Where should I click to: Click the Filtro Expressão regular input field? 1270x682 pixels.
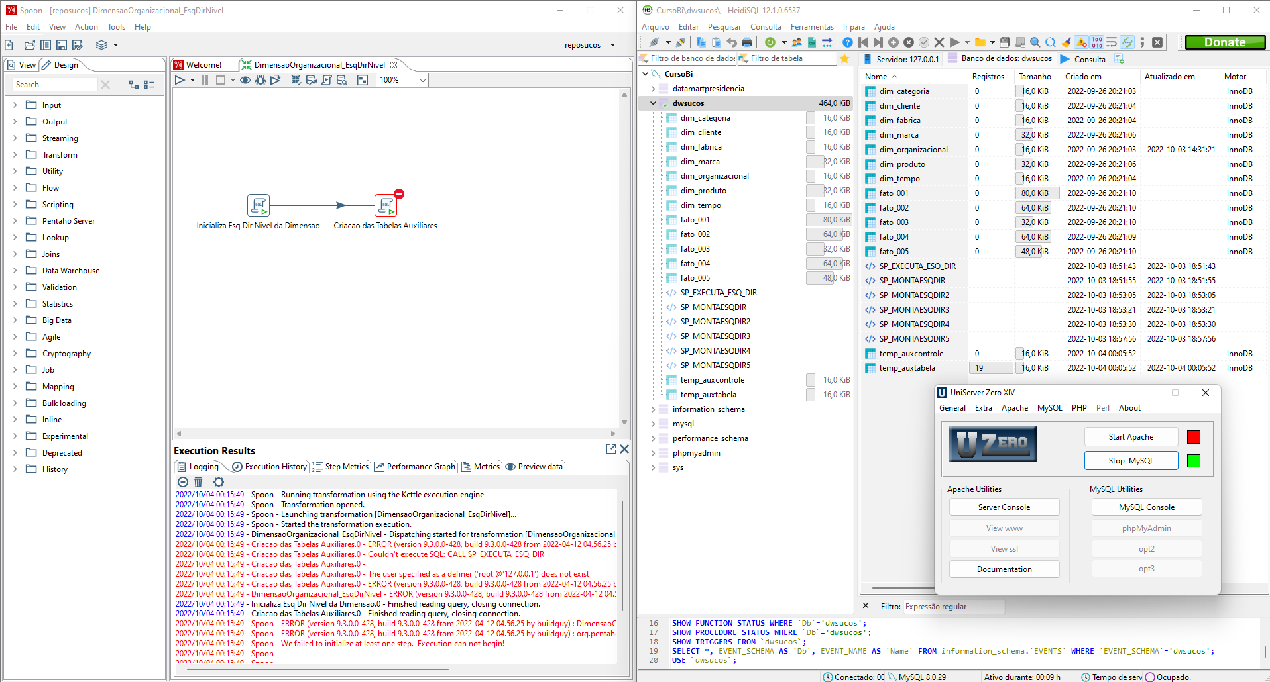(x=954, y=607)
